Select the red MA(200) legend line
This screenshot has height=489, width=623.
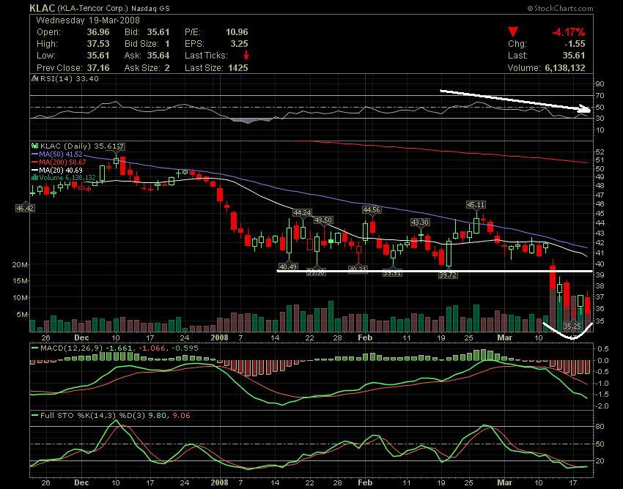[x=35, y=163]
